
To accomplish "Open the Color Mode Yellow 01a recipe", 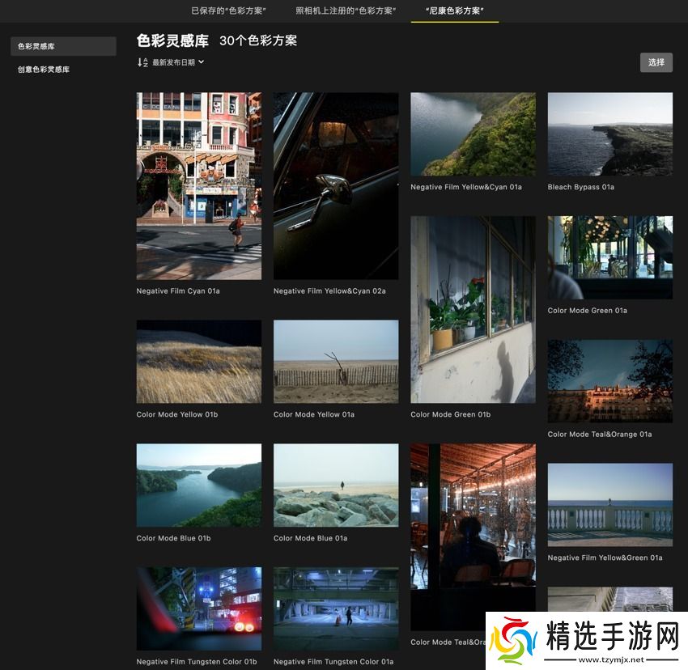I will tap(336, 362).
